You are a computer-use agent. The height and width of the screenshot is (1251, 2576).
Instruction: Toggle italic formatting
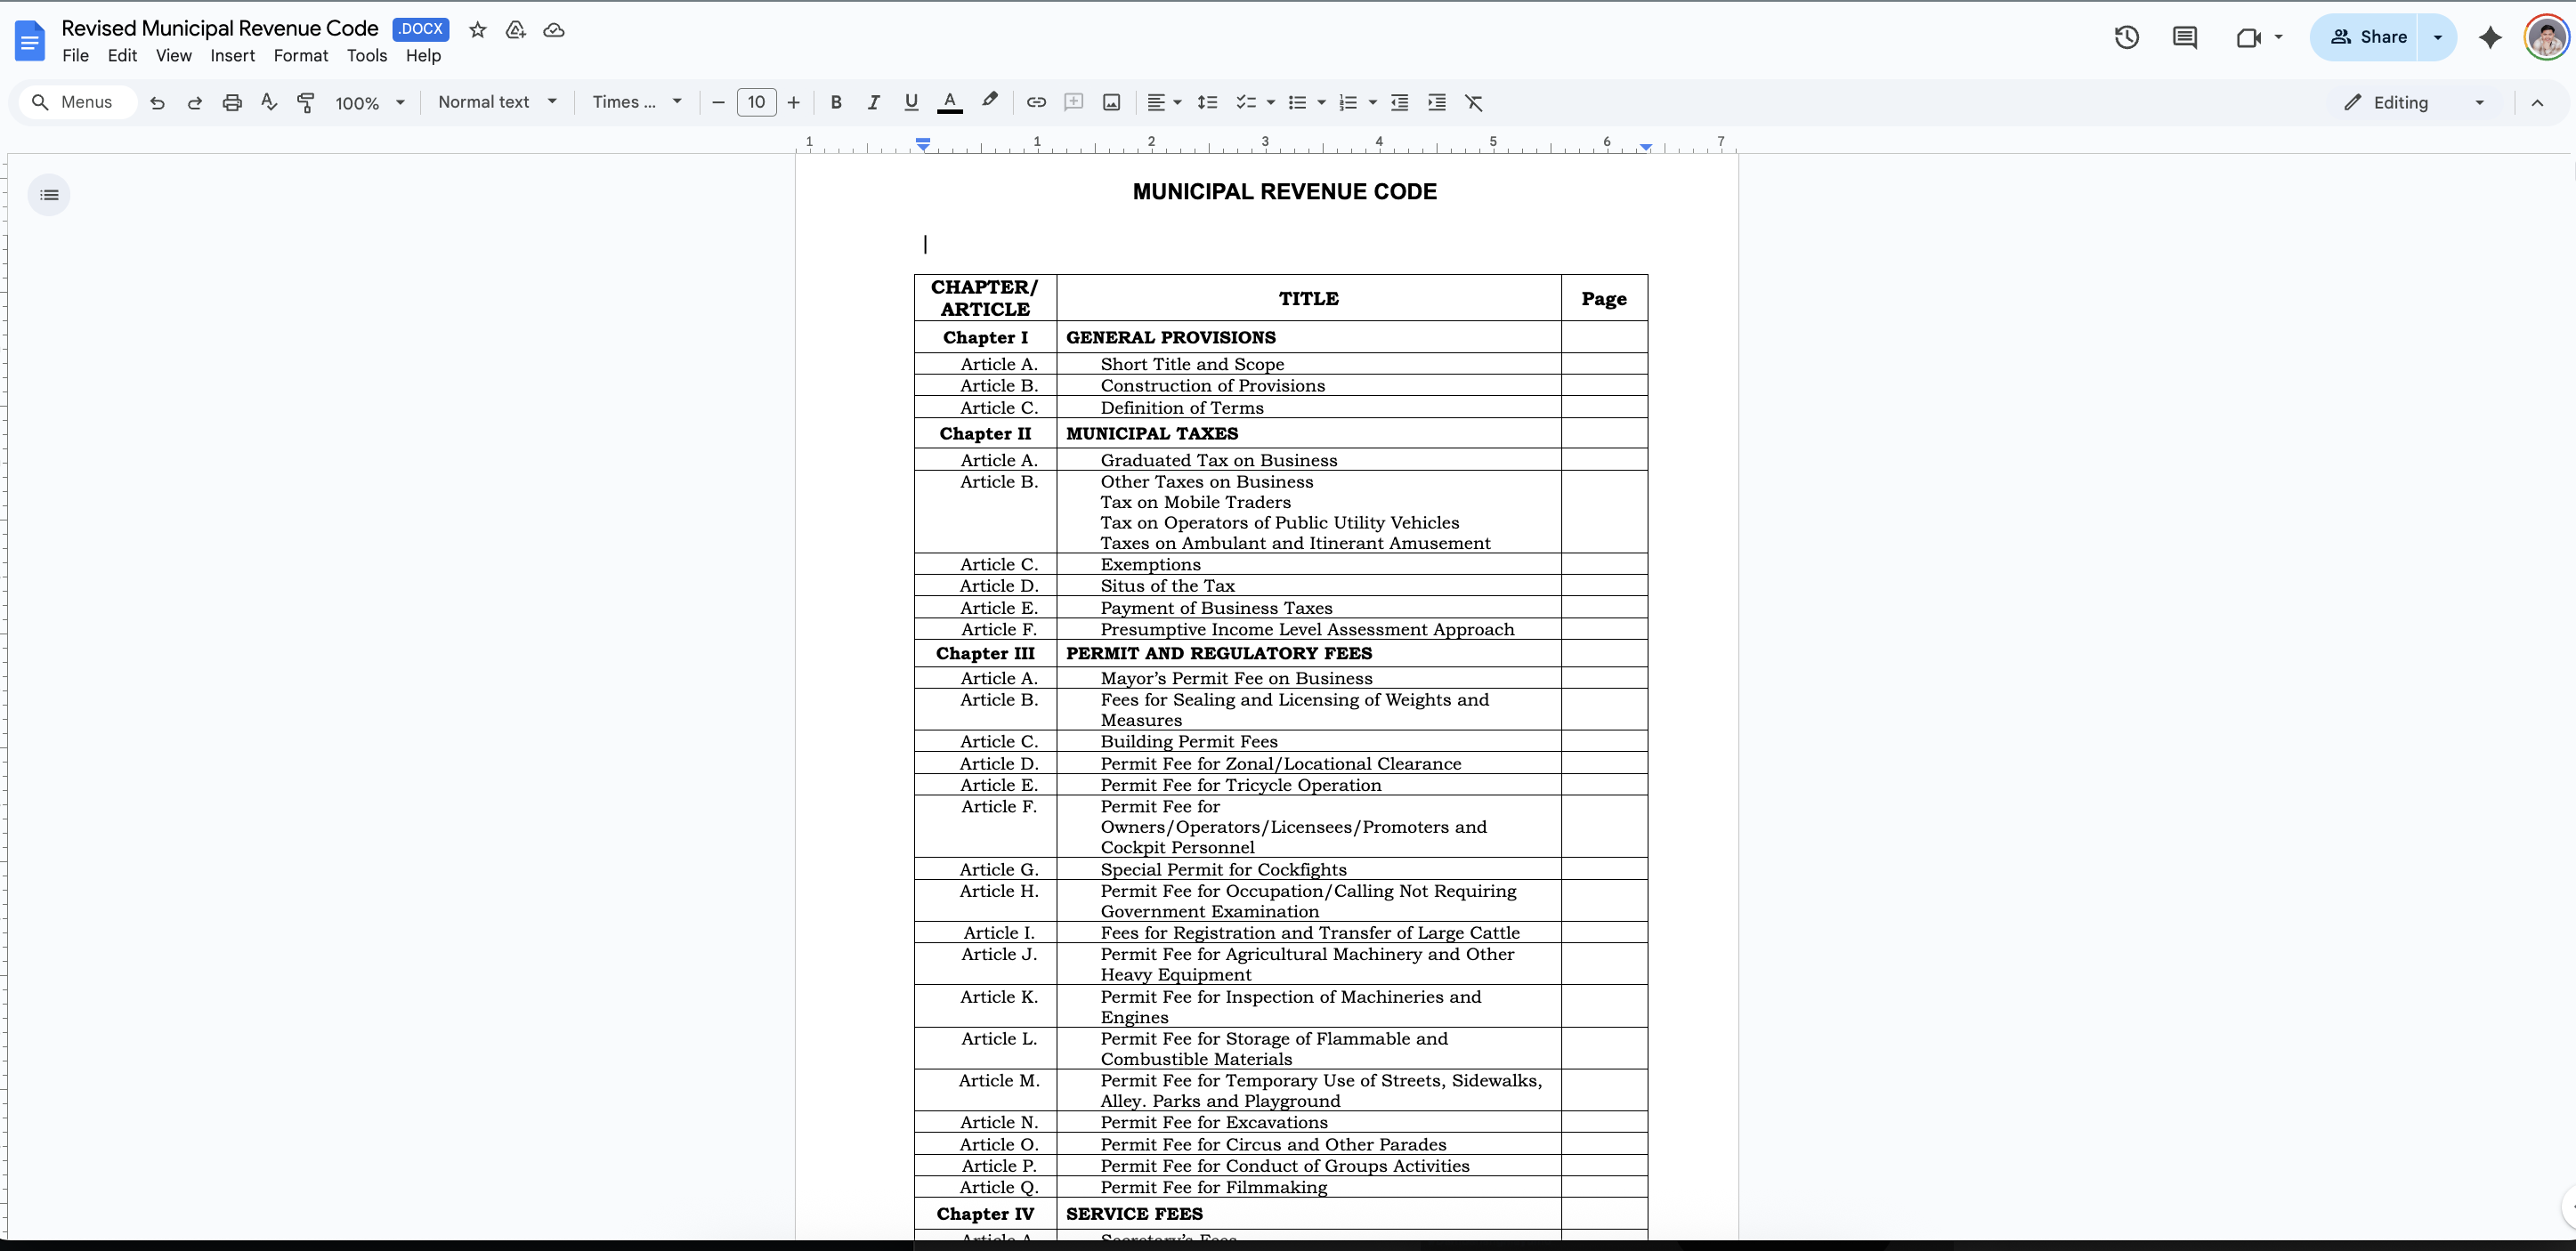point(873,102)
